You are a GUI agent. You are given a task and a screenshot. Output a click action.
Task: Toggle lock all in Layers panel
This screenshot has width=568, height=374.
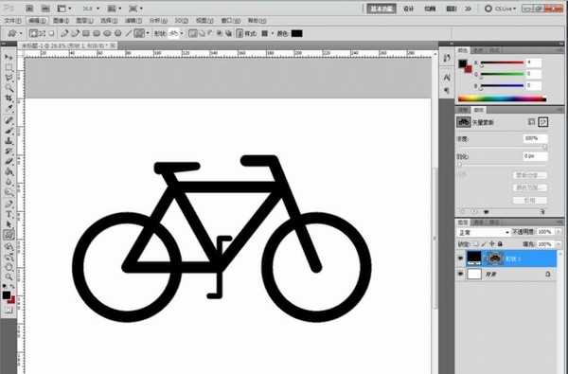(500, 244)
